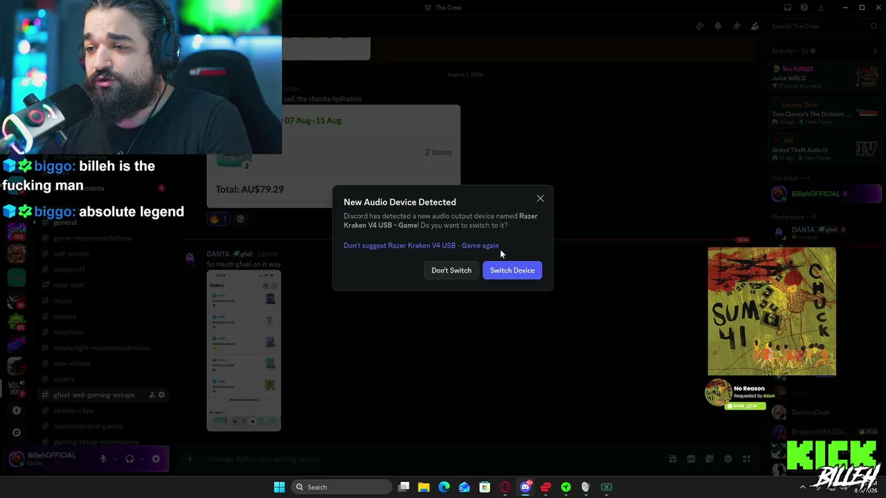This screenshot has width=886, height=498.
Task: Expand headphone output options arrow
Action: (141, 459)
